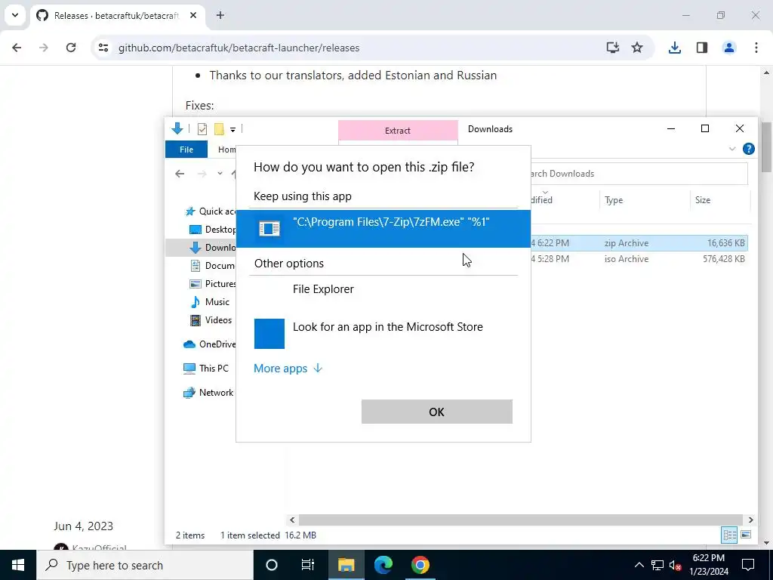This screenshot has height=580, width=773.
Task: Open Quick access in the sidebar
Action: (210, 211)
